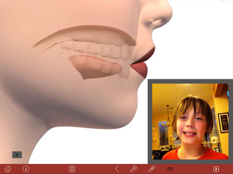
Task: Go to the home screen icon
Action: (x=8, y=169)
